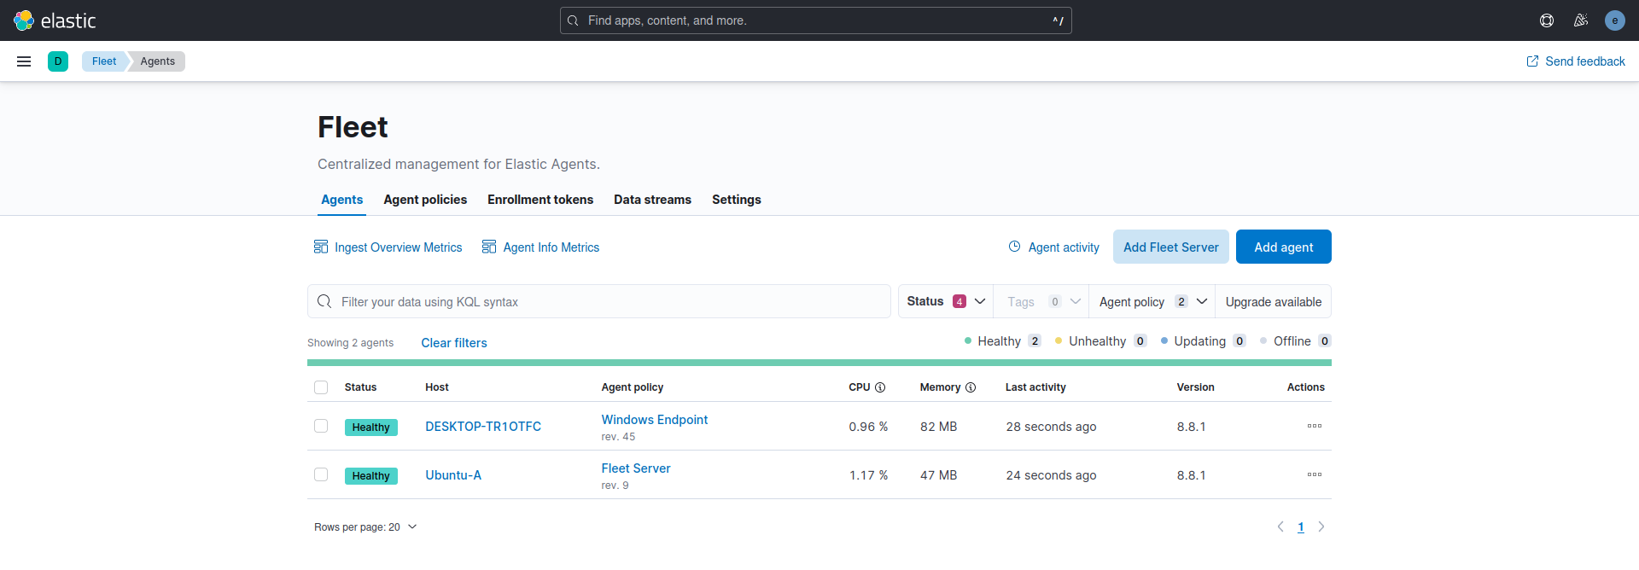
Task: Click the Host column header
Action: pyautogui.click(x=437, y=387)
